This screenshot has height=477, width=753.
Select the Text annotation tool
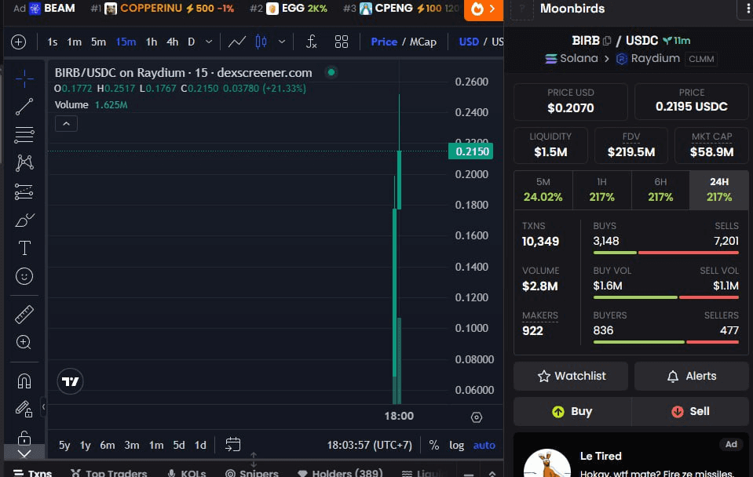pos(24,248)
